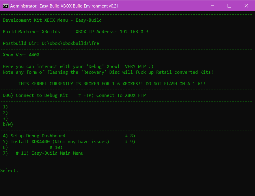Click '4) Setup Debug Dashboard' option
Screen dimensions: 255x196
[x=34, y=136]
